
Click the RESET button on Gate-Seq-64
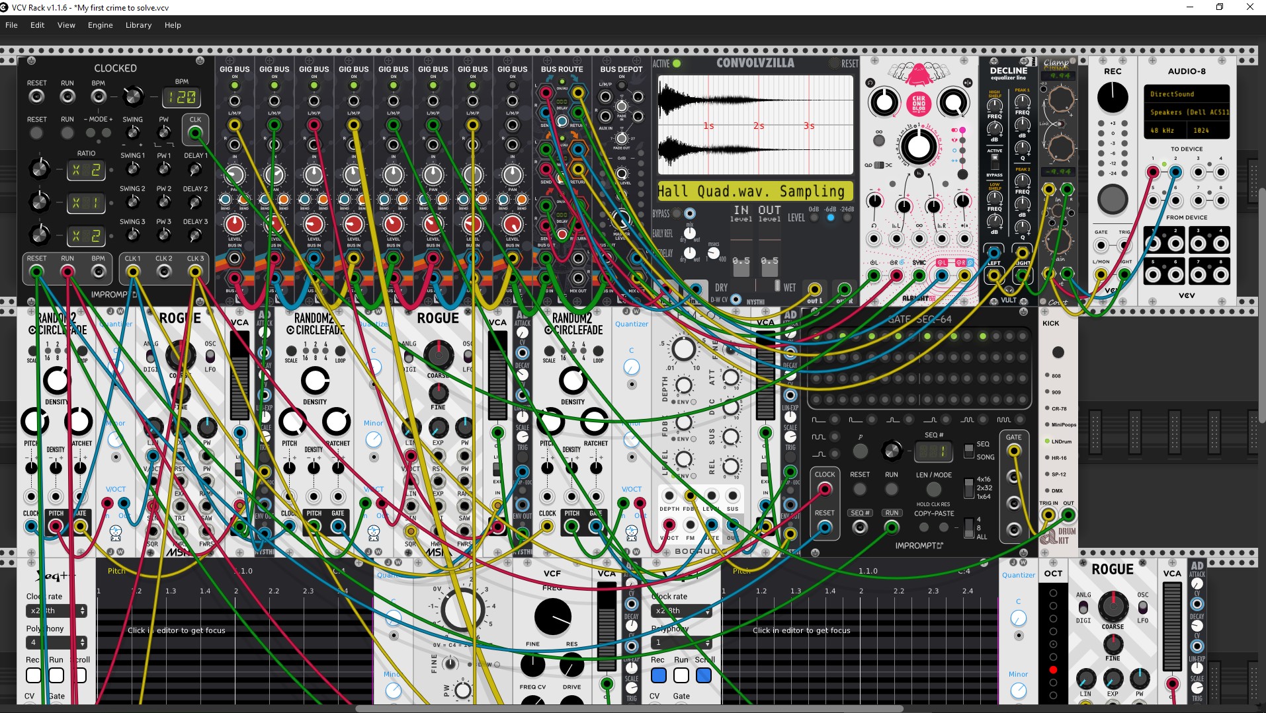click(x=859, y=490)
